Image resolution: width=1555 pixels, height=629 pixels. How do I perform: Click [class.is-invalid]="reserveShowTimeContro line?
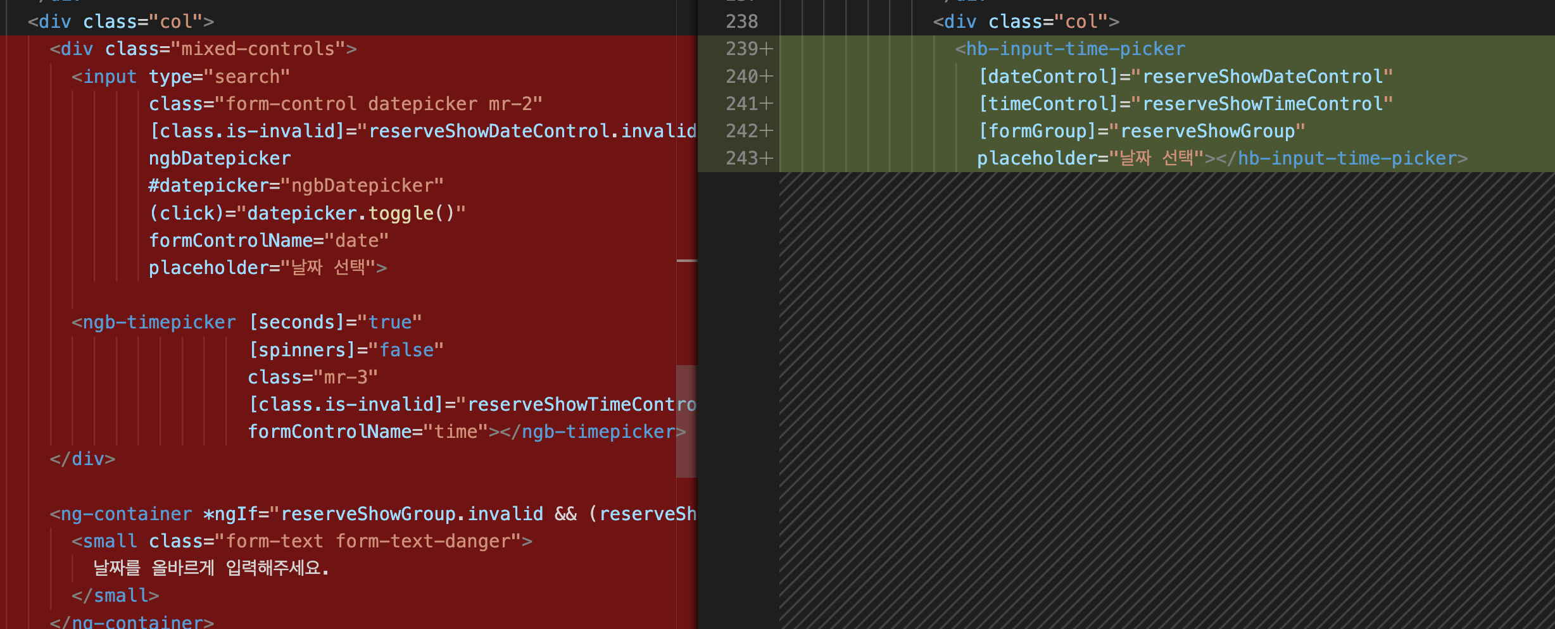coord(472,404)
